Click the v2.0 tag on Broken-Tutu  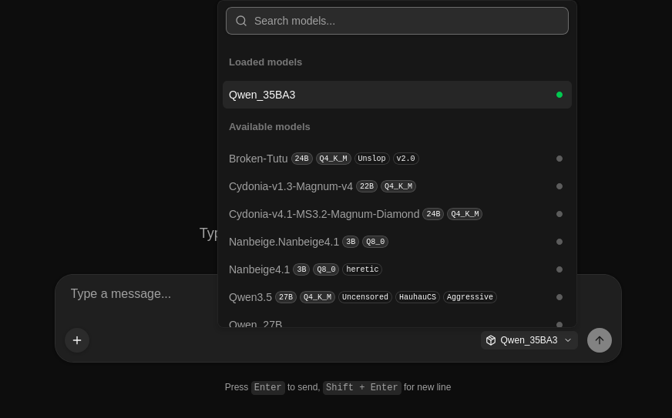click(x=405, y=159)
